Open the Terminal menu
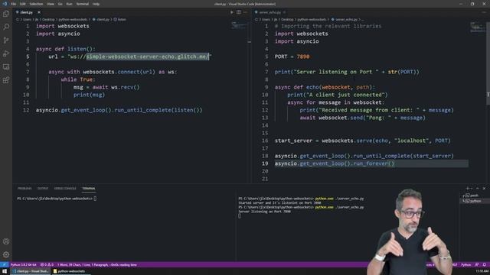 (x=83, y=4)
